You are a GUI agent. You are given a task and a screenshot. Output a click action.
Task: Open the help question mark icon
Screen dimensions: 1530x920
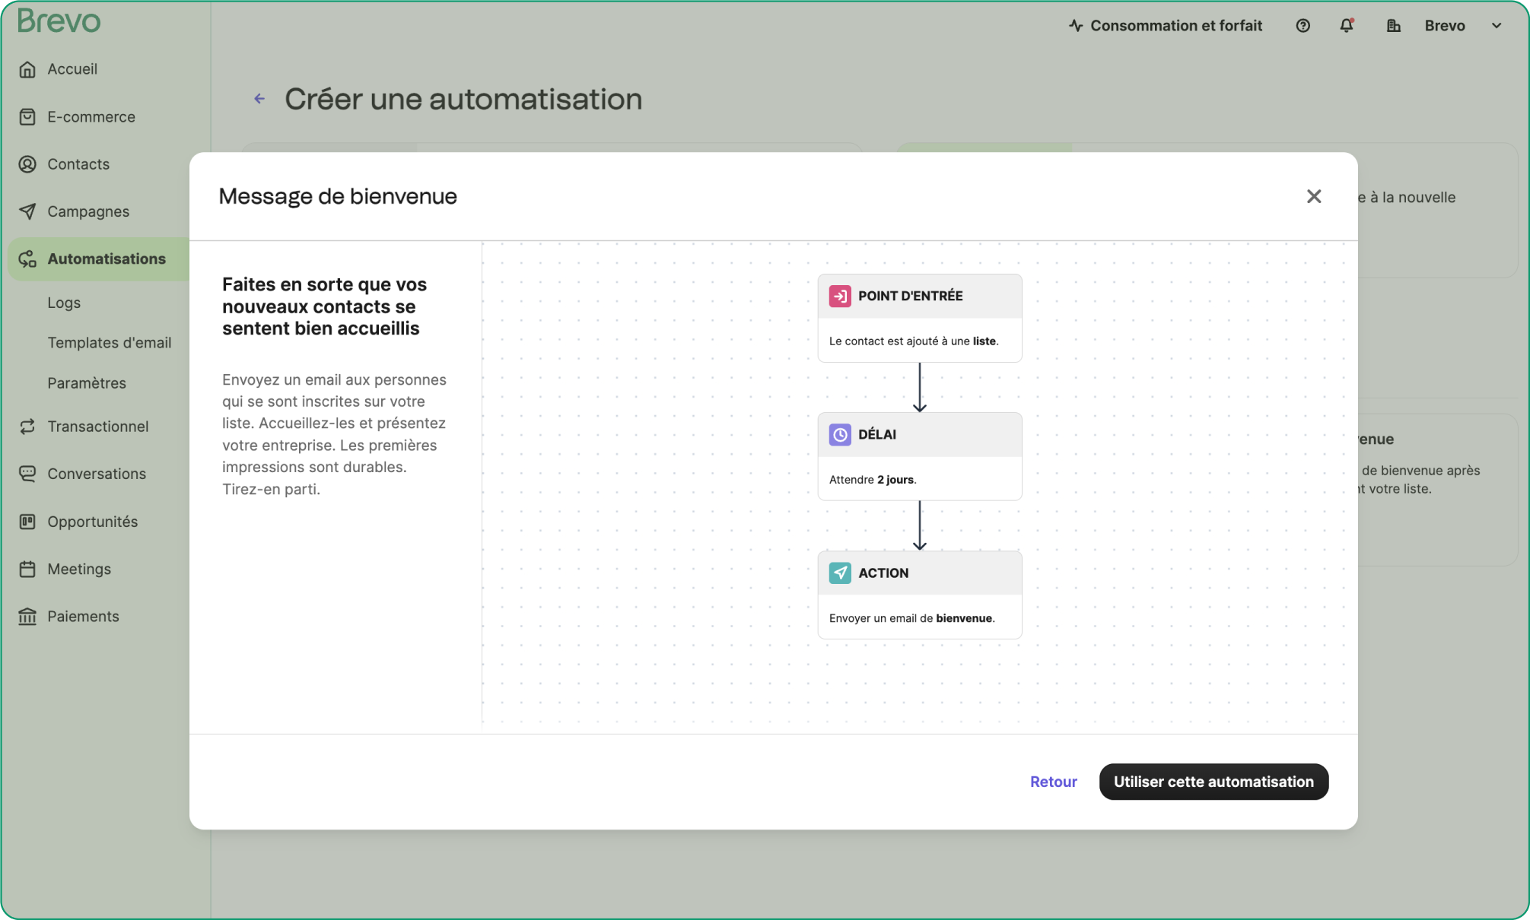click(1303, 26)
